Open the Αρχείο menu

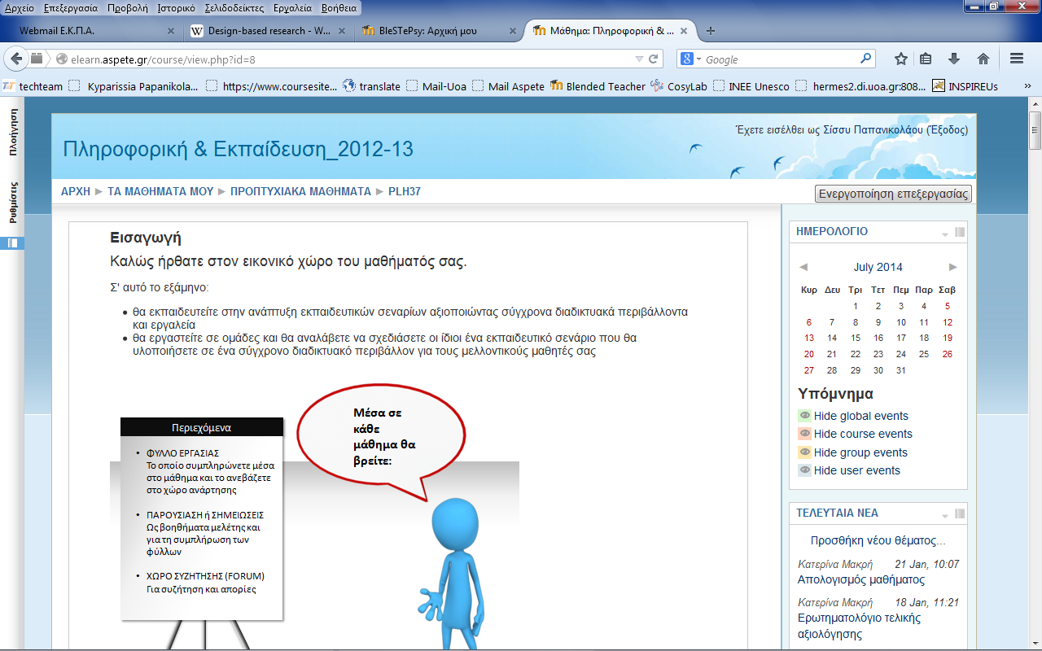20,7
